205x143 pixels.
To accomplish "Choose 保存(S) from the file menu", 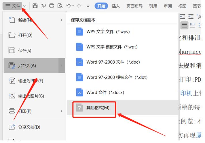I will click(34, 50).
